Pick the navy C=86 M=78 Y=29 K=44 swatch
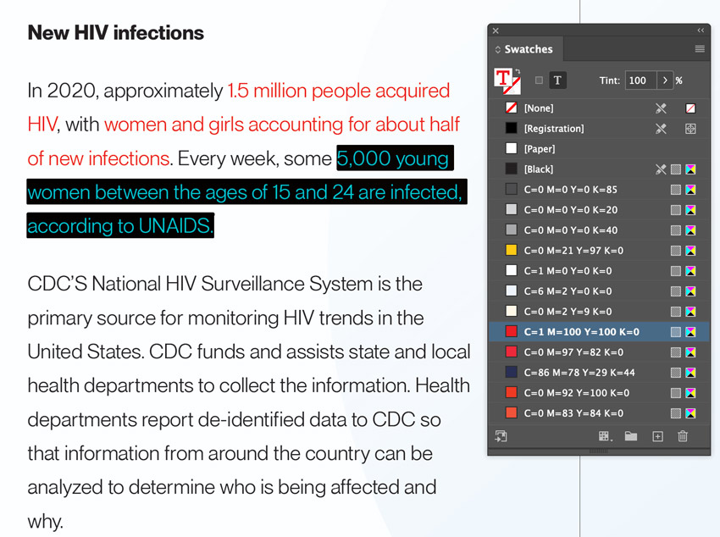Screen dimensions: 720x537 point(599,372)
